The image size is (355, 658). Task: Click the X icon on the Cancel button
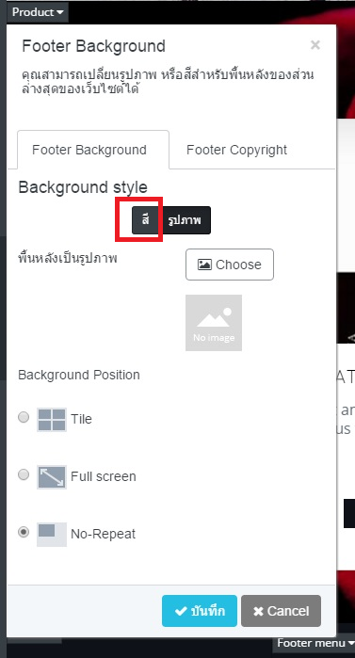click(258, 612)
